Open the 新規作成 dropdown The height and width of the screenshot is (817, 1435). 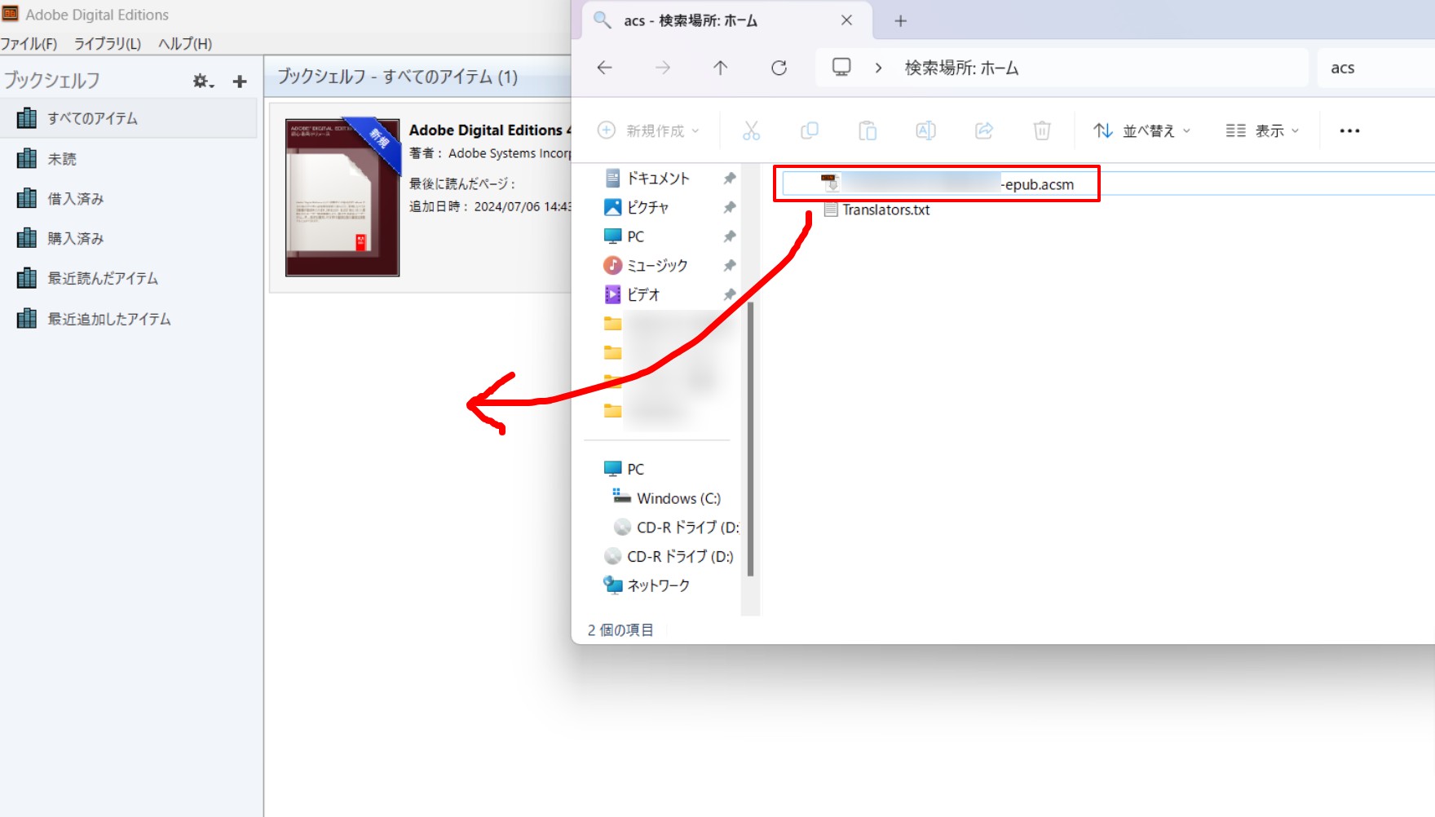click(x=649, y=130)
